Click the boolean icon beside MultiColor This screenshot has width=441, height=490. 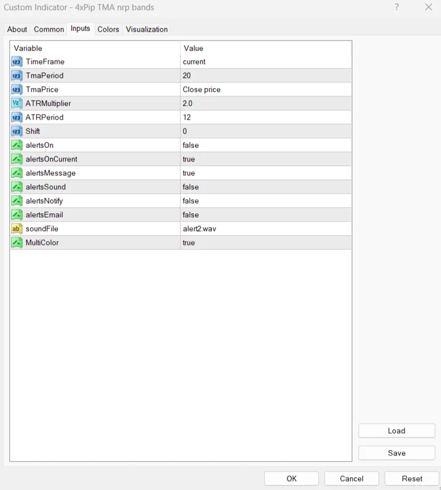(x=17, y=243)
